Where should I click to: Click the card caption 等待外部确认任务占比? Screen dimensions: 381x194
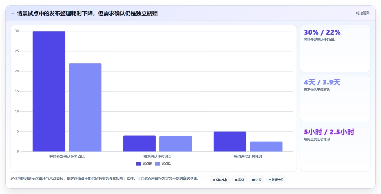click(x=320, y=40)
